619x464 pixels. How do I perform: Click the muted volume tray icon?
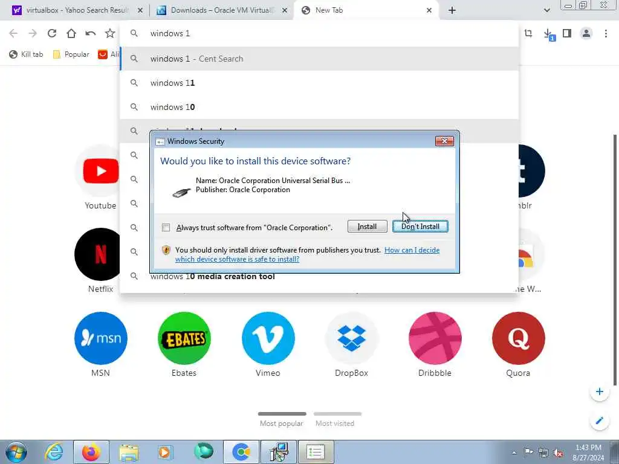point(558,453)
